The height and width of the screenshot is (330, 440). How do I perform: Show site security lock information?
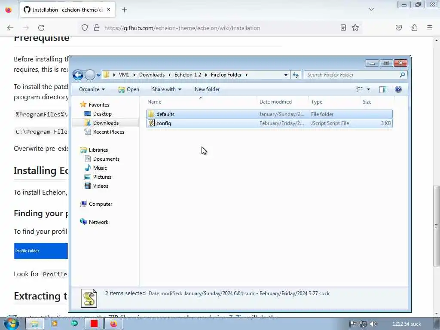click(97, 27)
